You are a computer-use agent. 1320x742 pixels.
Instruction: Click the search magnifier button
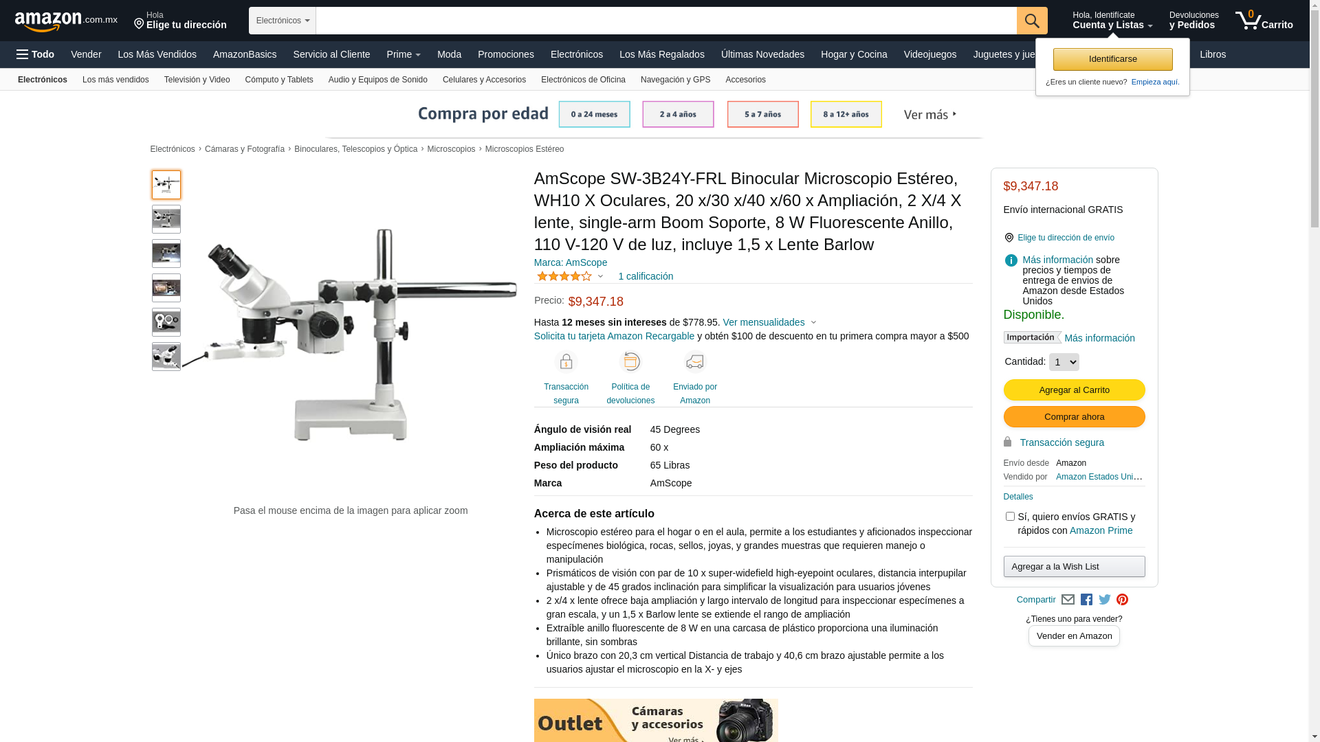tap(1031, 21)
